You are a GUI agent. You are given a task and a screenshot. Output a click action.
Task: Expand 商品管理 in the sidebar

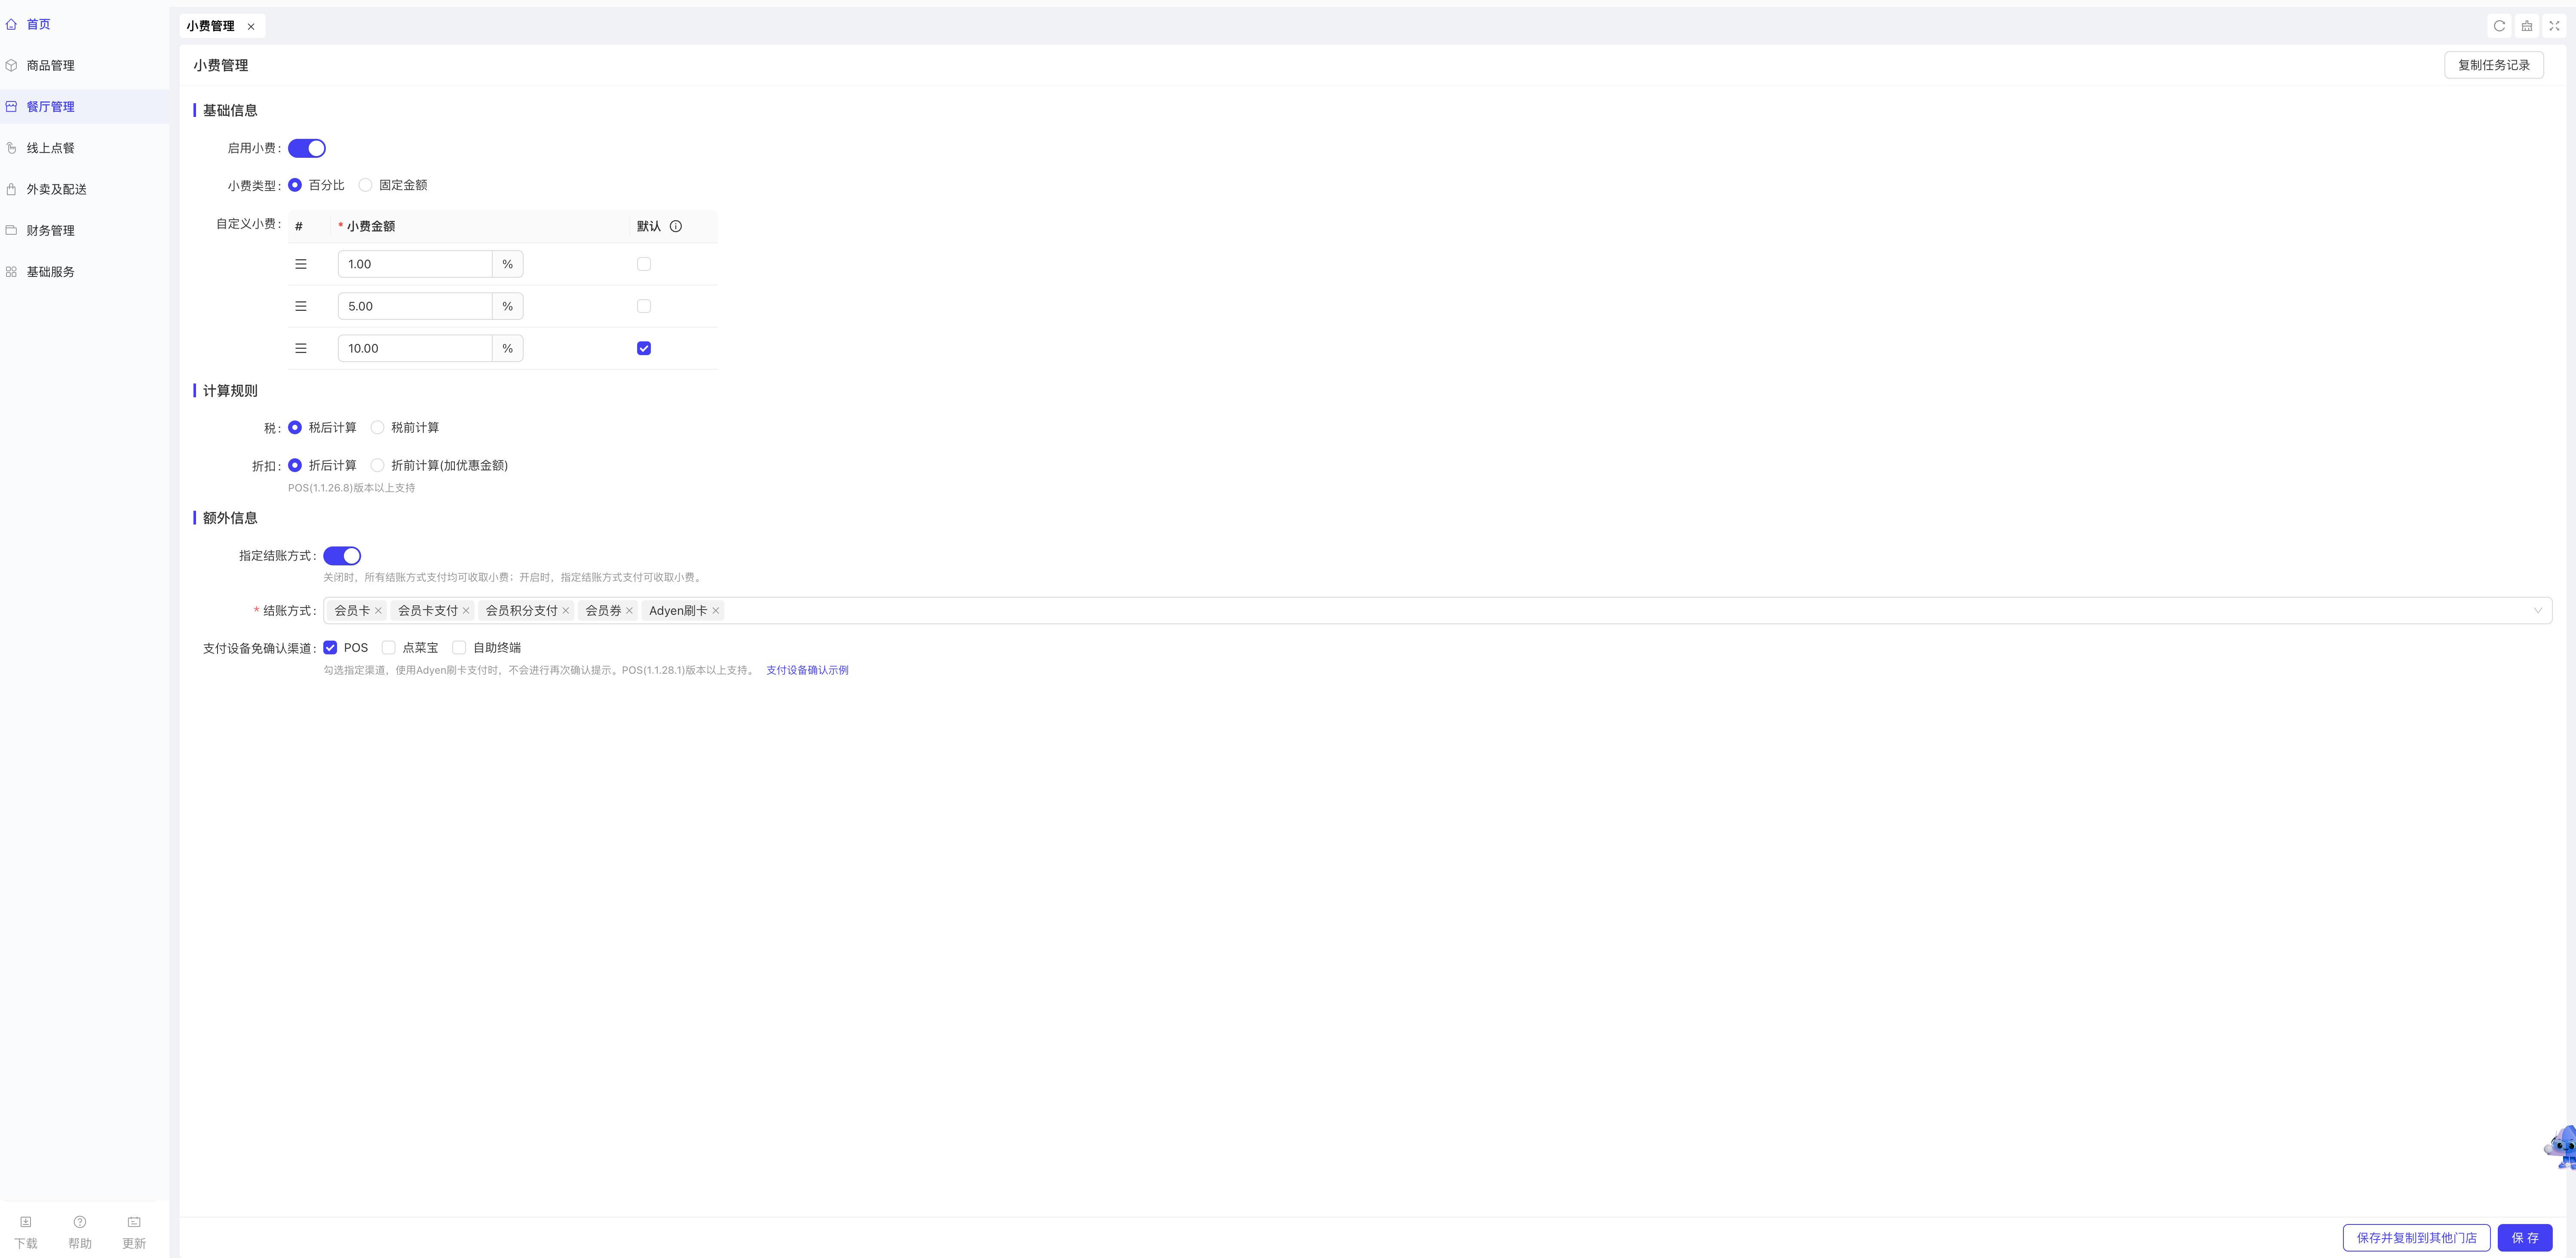(x=50, y=65)
